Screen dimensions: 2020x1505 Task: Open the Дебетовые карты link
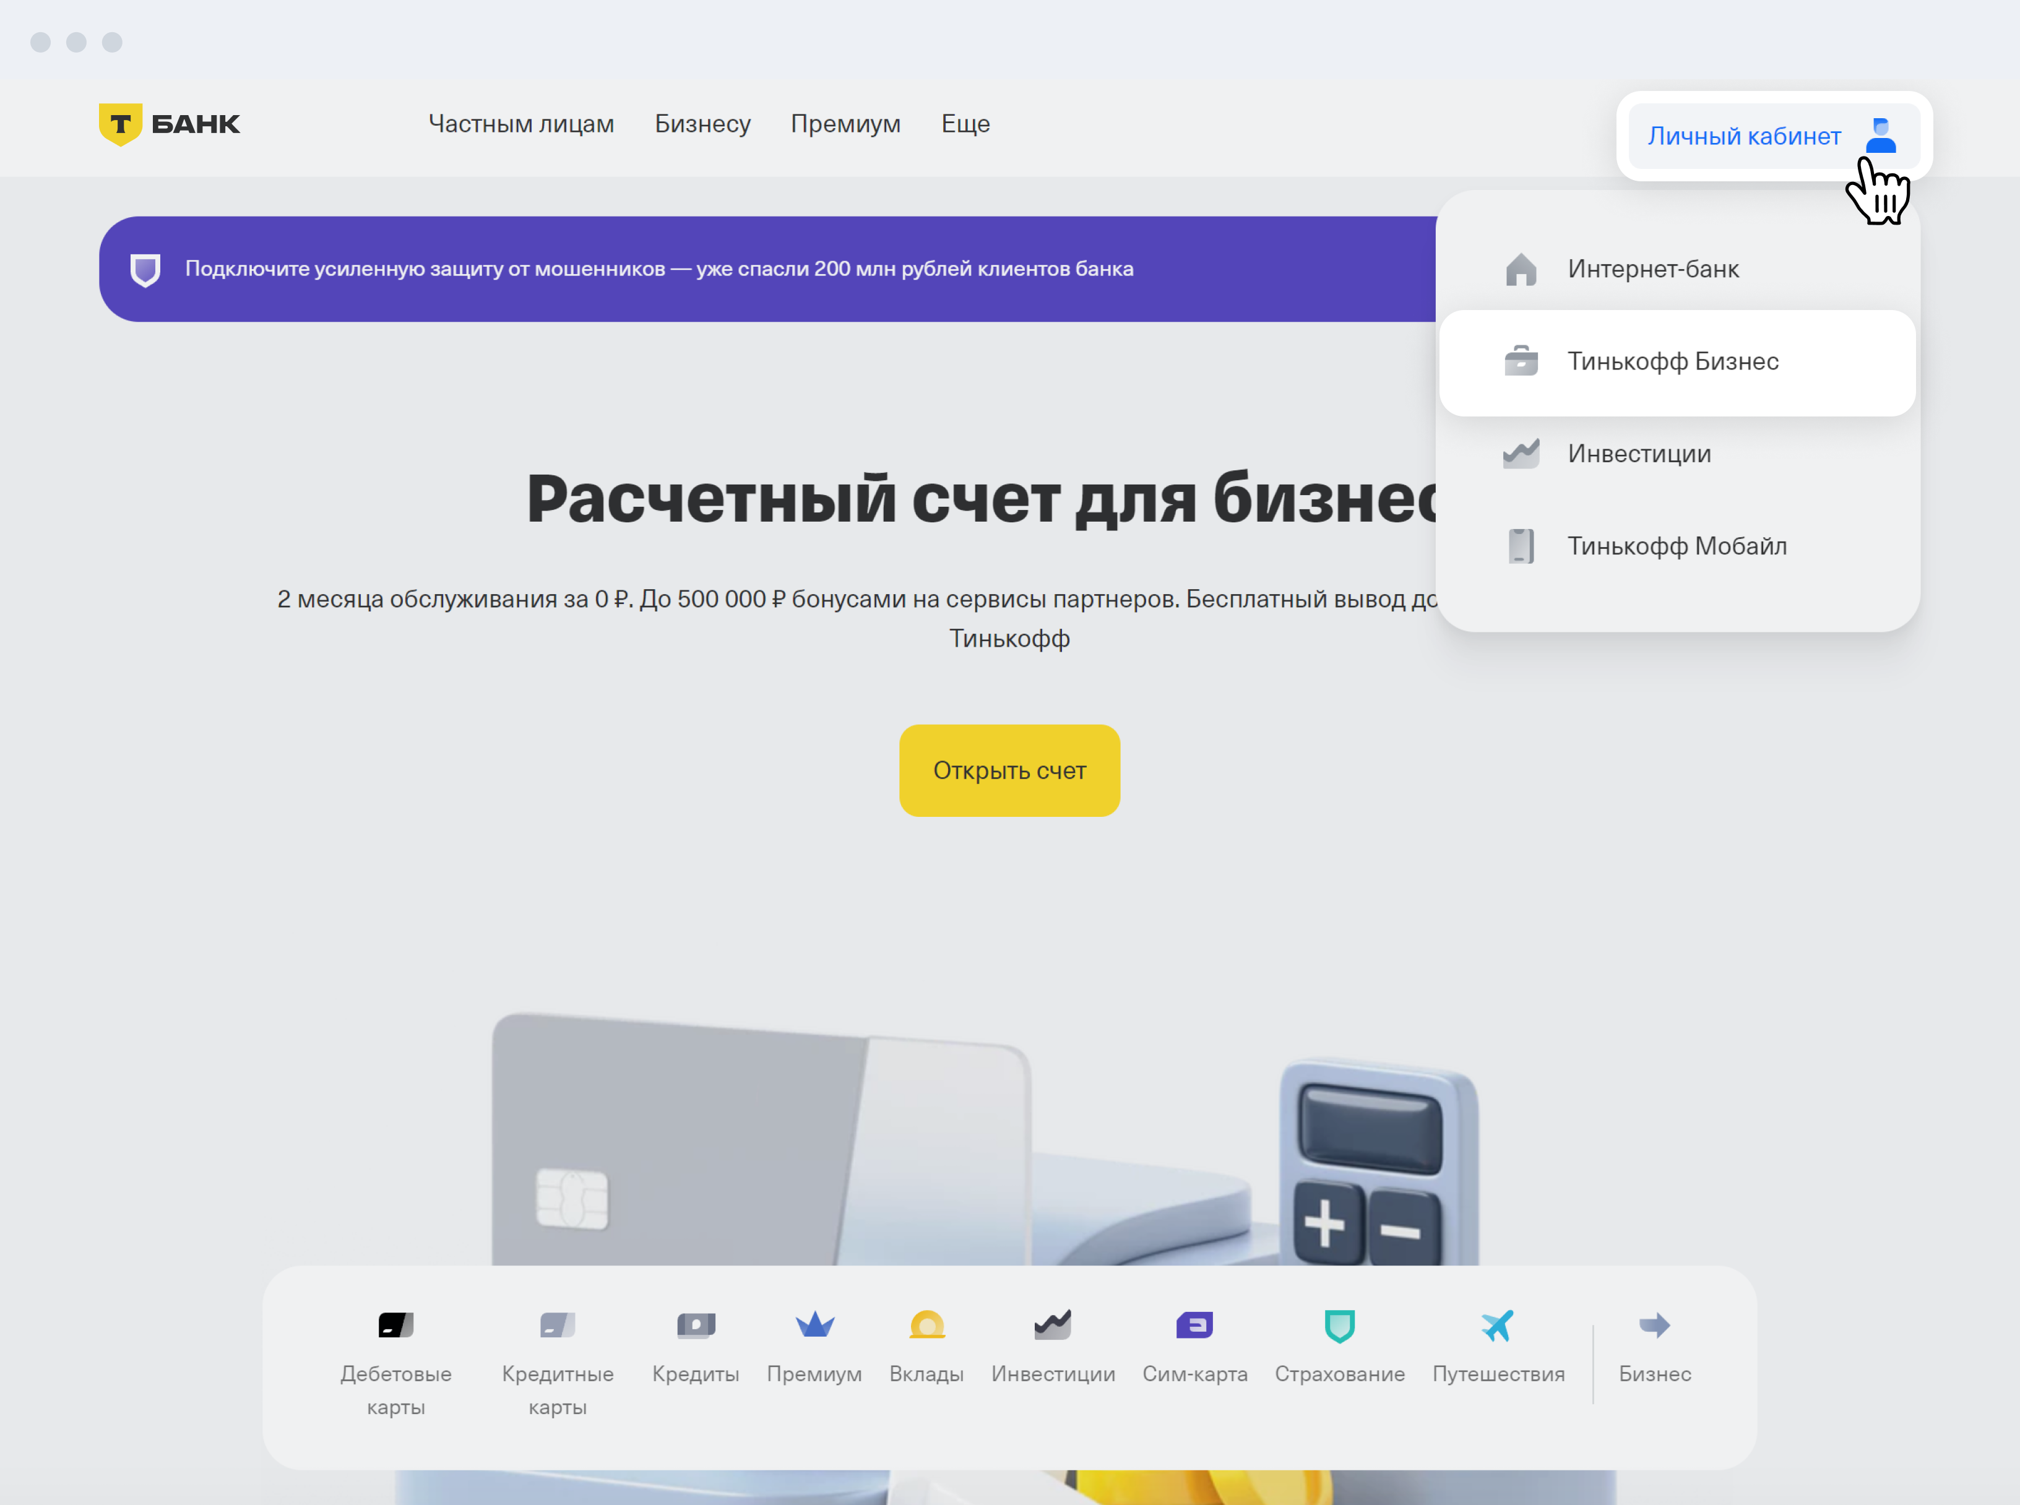[x=395, y=1389]
